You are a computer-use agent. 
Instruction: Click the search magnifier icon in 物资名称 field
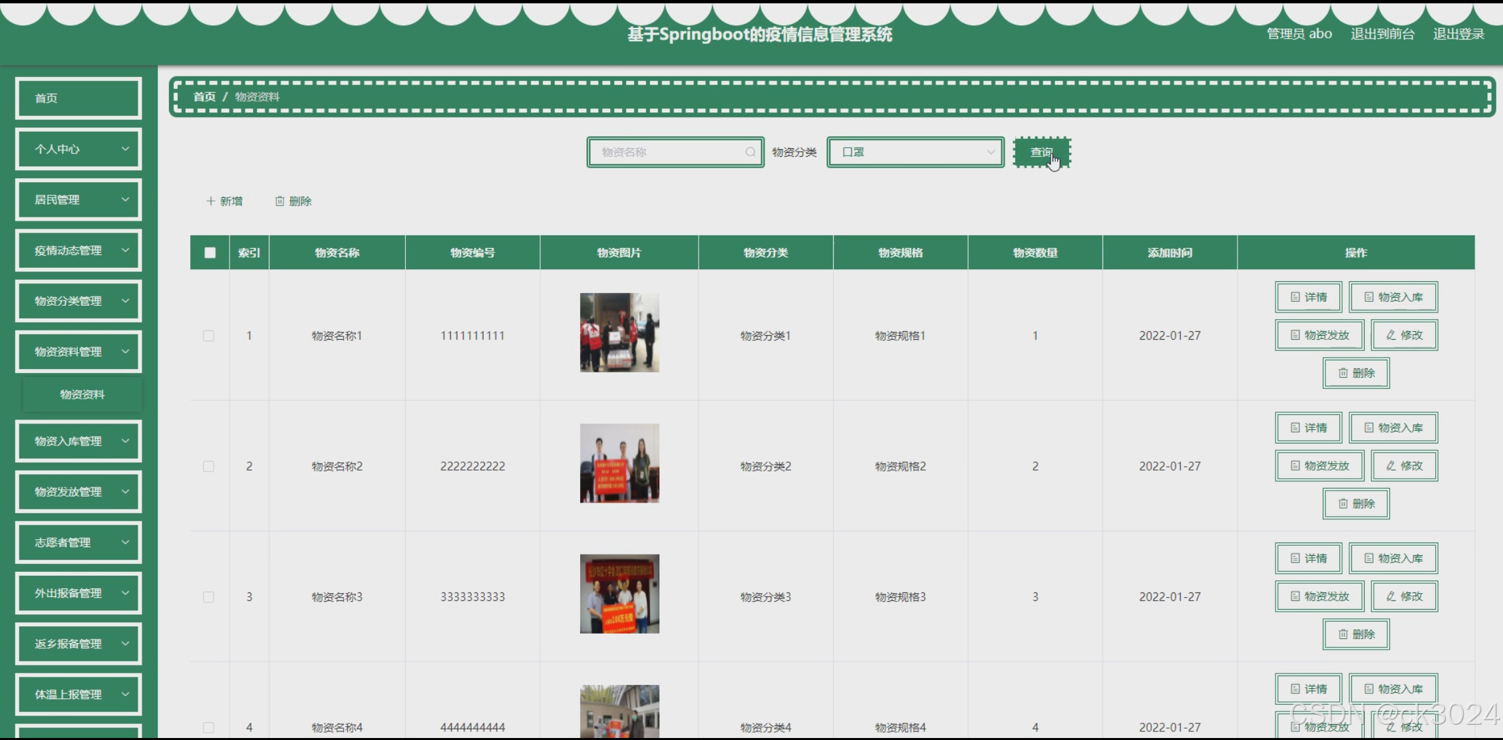(x=750, y=152)
